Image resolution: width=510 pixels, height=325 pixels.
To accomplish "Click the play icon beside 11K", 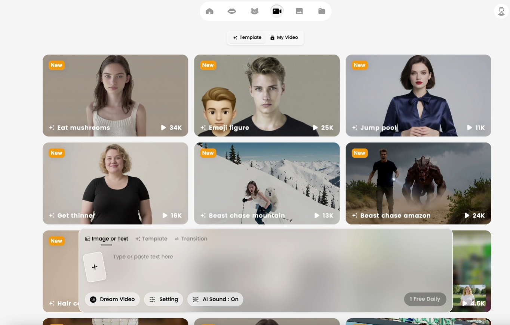I will [x=469, y=128].
